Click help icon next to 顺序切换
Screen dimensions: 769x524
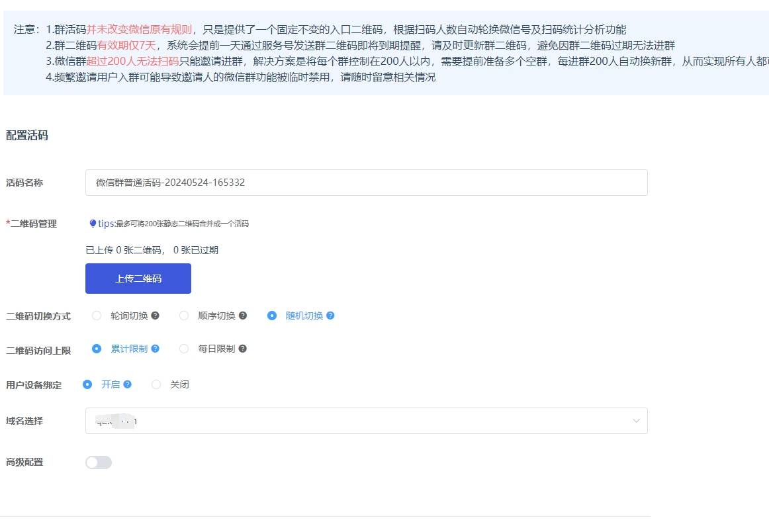pyautogui.click(x=243, y=316)
